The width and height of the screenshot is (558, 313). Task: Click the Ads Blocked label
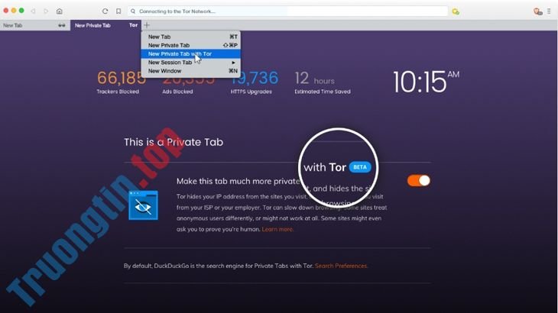click(x=177, y=92)
